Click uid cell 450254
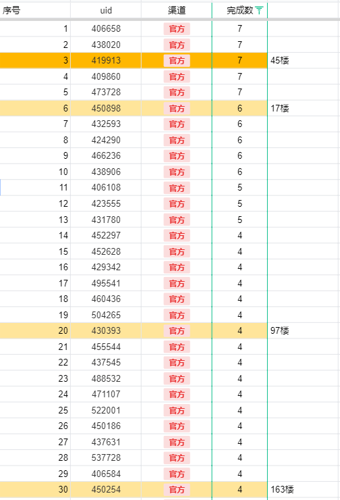 (x=106, y=489)
